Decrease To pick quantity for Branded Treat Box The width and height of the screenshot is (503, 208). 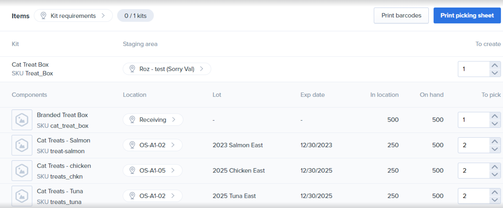coord(494,124)
